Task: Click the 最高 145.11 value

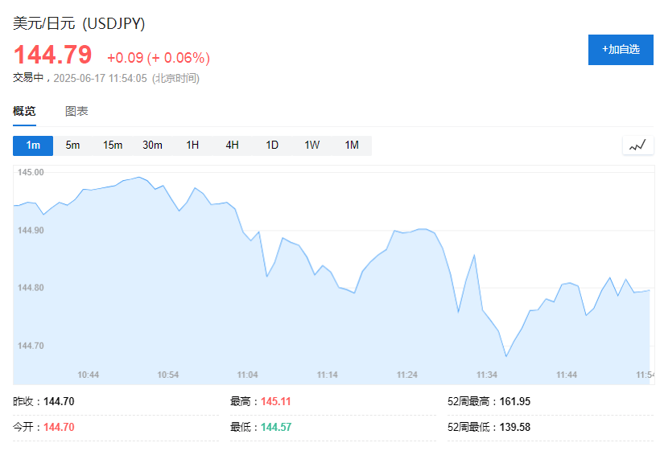Action: (x=276, y=402)
